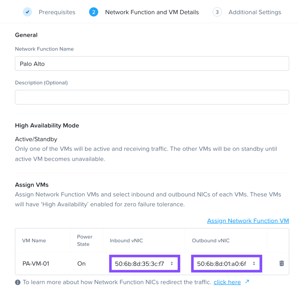This screenshot has width=298, height=292.
Task: Go to the Prerequisites step label
Action: (57, 12)
